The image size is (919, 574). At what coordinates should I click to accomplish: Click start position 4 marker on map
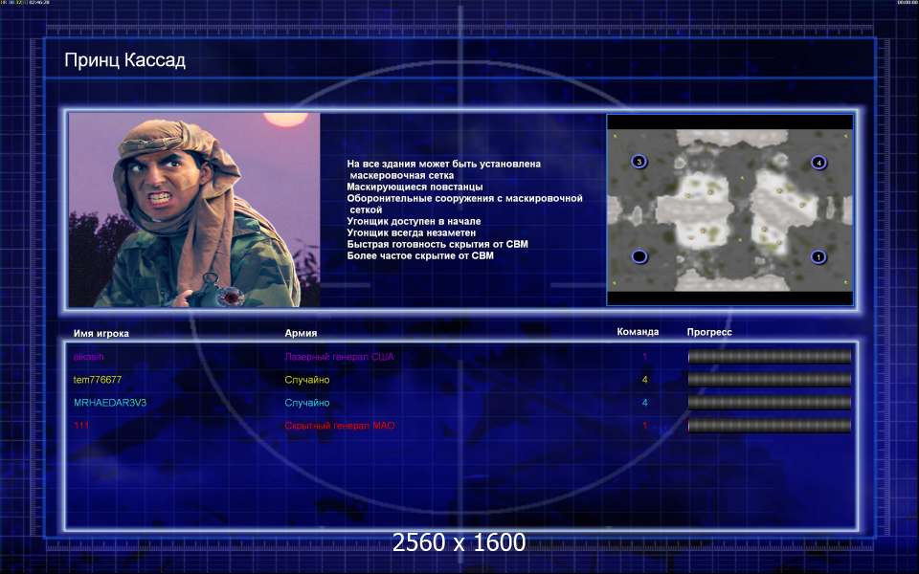(818, 163)
